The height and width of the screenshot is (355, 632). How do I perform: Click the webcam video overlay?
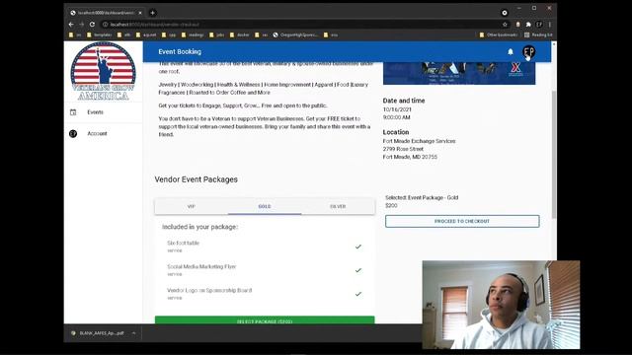coord(501,305)
